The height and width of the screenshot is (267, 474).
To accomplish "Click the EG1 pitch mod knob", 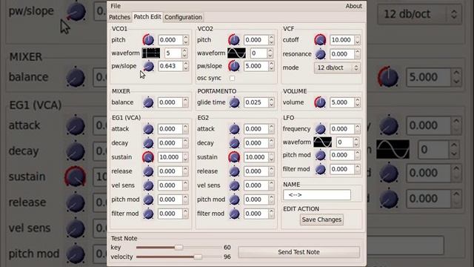I will pos(148,200).
